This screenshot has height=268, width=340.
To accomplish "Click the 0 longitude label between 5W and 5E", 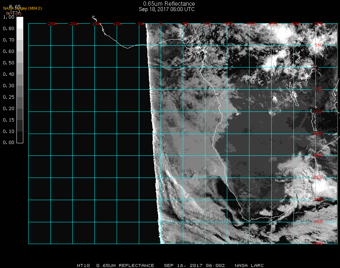I will click(160, 24).
